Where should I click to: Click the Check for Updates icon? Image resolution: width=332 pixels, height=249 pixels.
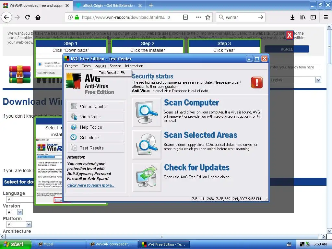tap(147, 177)
